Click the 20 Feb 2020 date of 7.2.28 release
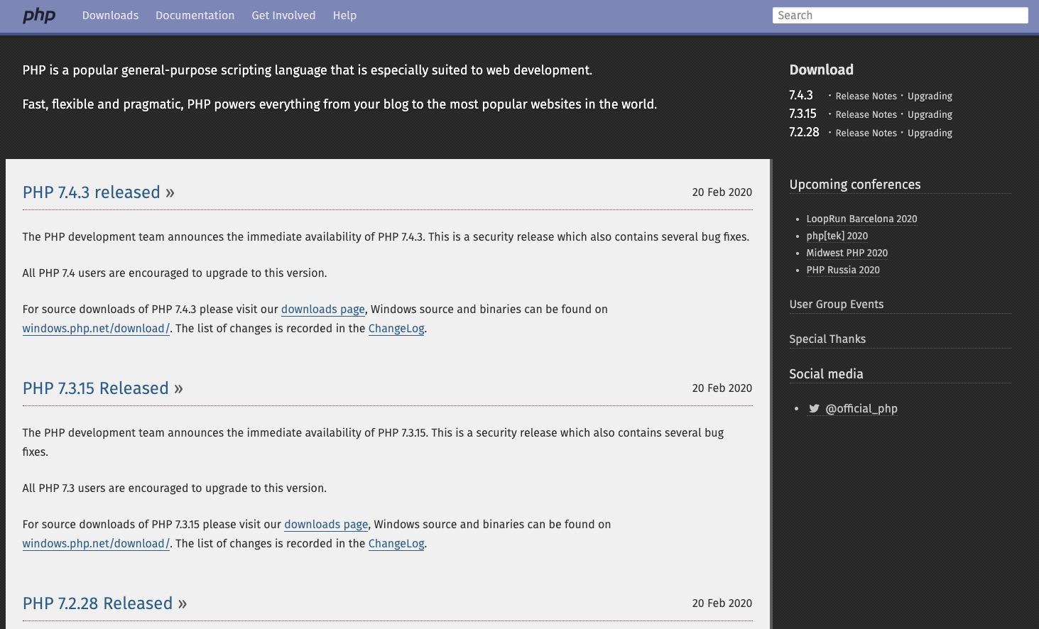 point(722,603)
